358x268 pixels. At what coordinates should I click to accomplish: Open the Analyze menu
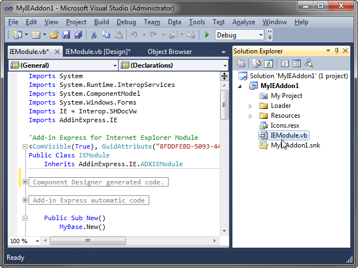pyautogui.click(x=243, y=22)
